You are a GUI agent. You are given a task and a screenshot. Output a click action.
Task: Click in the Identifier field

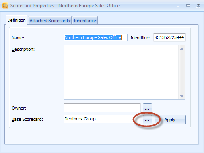point(169,37)
